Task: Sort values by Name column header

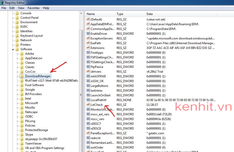Action: click(x=100, y=14)
